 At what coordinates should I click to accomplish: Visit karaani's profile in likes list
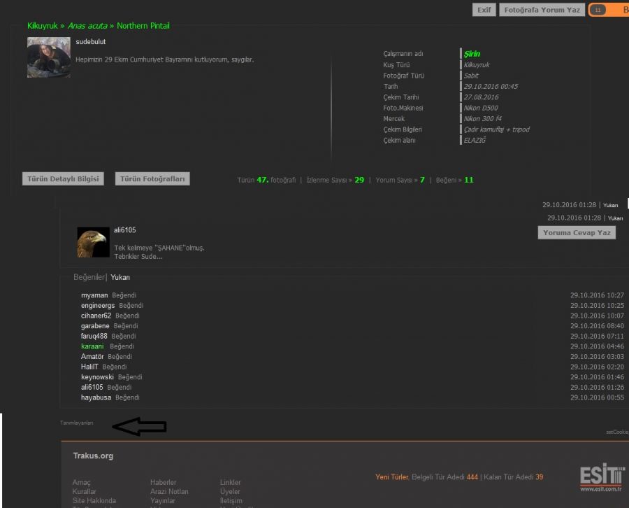coord(94,346)
